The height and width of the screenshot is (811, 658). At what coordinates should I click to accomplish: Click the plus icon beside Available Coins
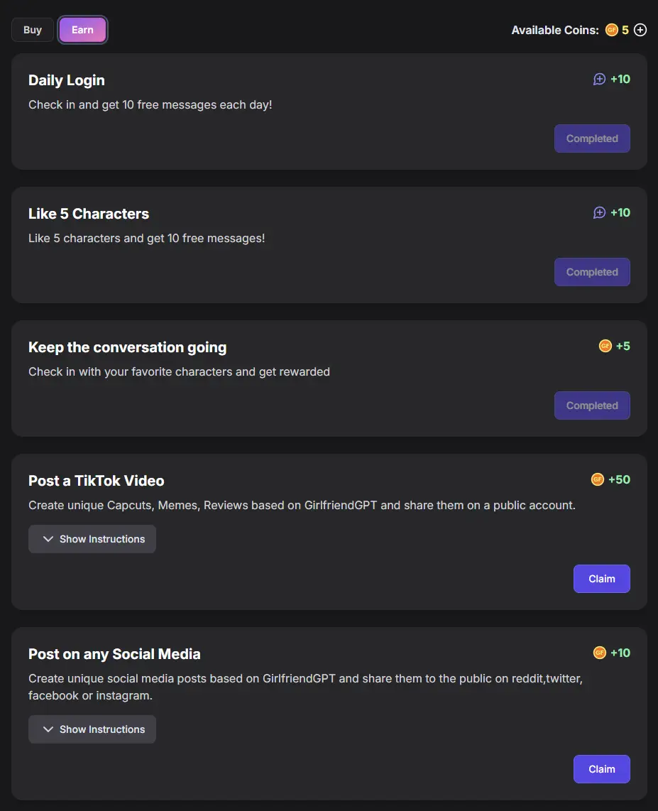pyautogui.click(x=640, y=30)
